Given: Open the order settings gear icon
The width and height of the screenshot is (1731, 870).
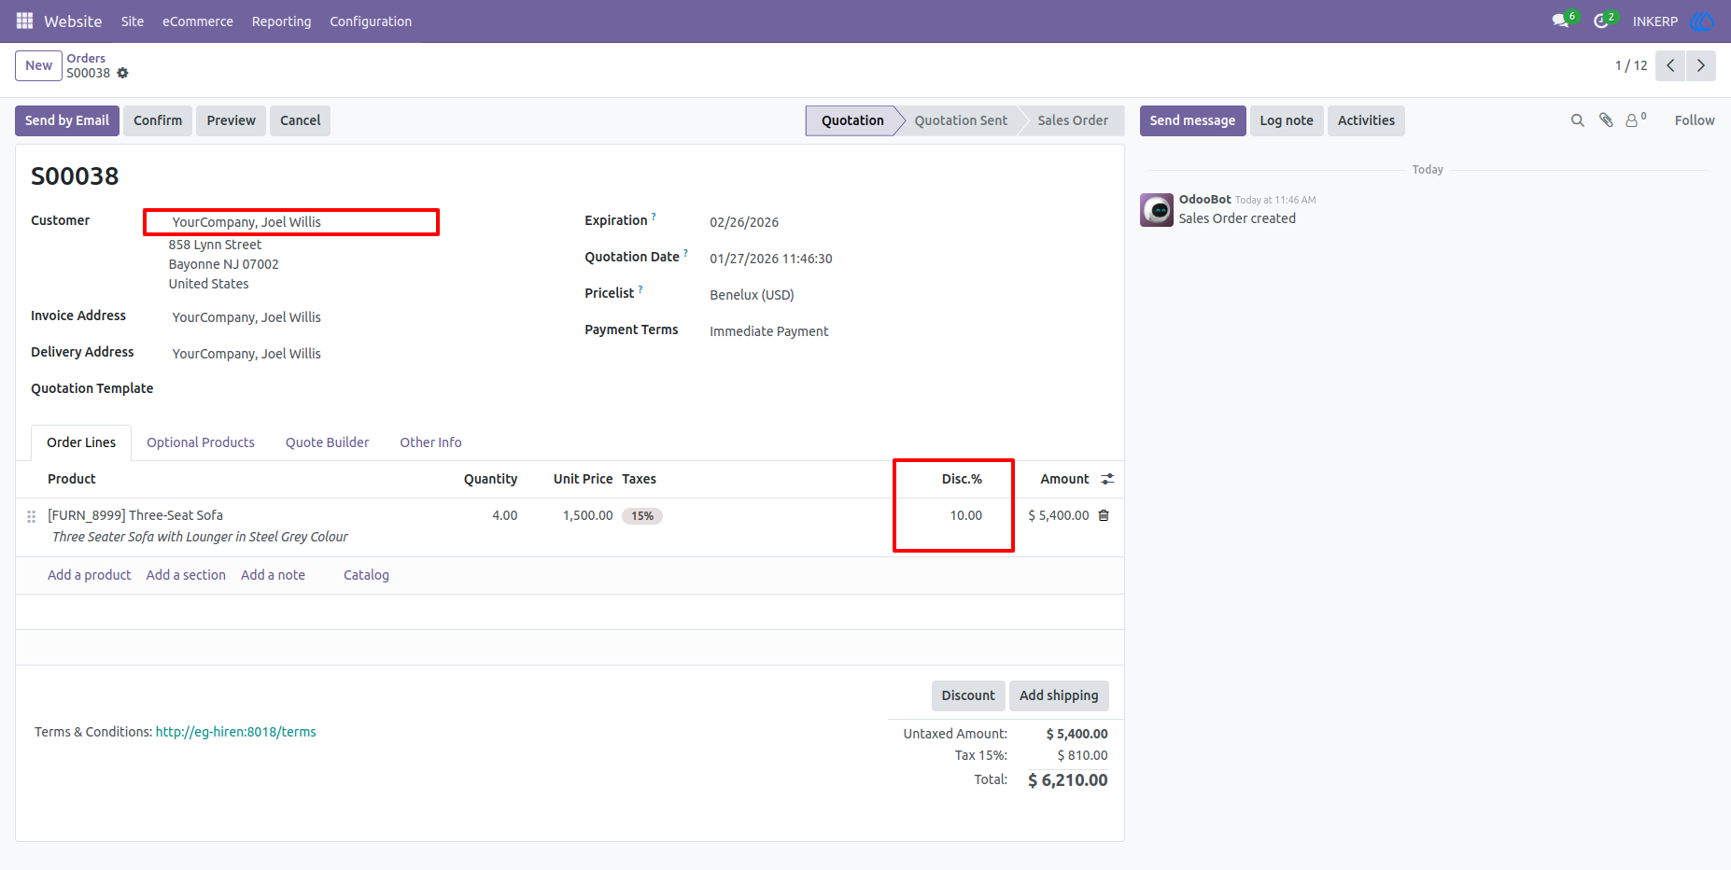Looking at the screenshot, I should 122,73.
